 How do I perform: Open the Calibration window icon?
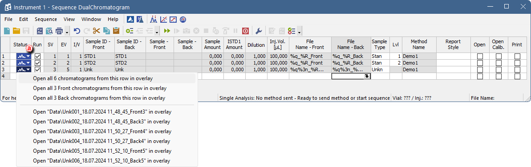pyautogui.click(x=163, y=19)
